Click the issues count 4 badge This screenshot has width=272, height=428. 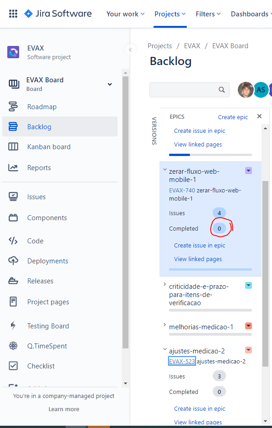pos(219,213)
